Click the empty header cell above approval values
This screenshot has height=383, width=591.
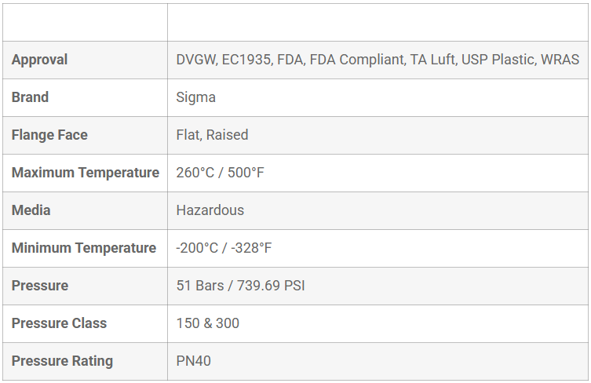coord(378,22)
